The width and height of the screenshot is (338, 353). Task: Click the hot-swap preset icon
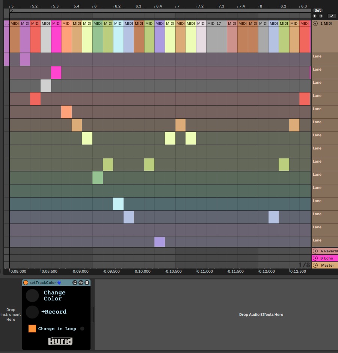click(x=81, y=282)
